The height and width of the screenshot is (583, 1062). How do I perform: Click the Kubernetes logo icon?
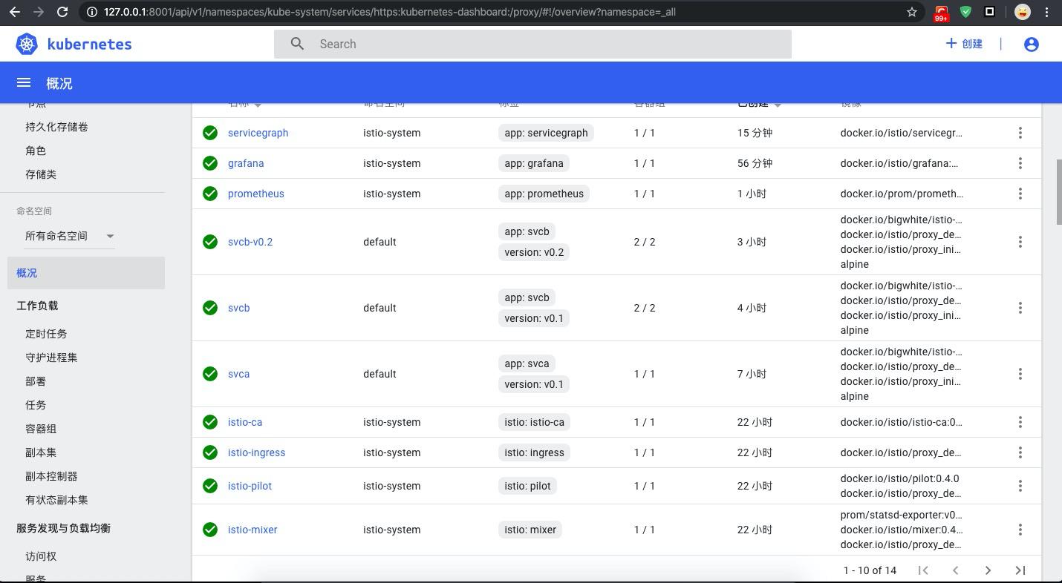coord(27,44)
